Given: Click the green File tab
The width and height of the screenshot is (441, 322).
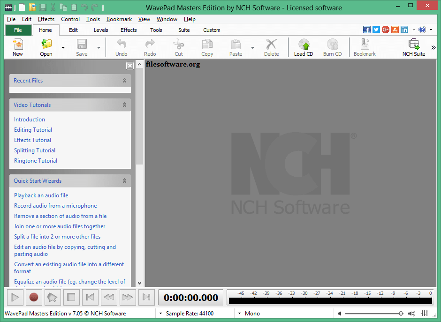Looking at the screenshot, I should click(x=18, y=30).
